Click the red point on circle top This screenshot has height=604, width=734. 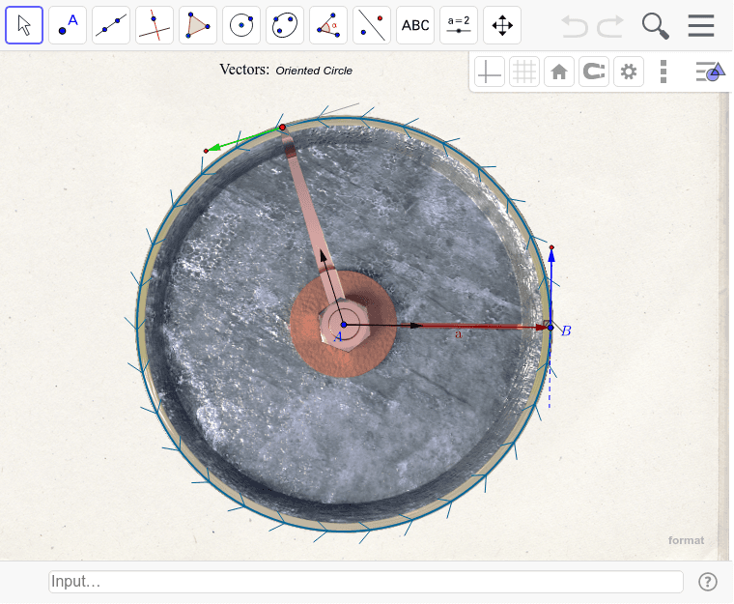coord(282,127)
